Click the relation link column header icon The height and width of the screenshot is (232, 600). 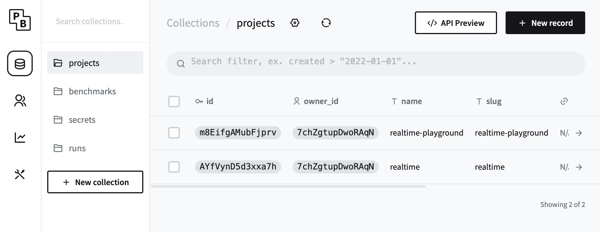pyautogui.click(x=564, y=101)
